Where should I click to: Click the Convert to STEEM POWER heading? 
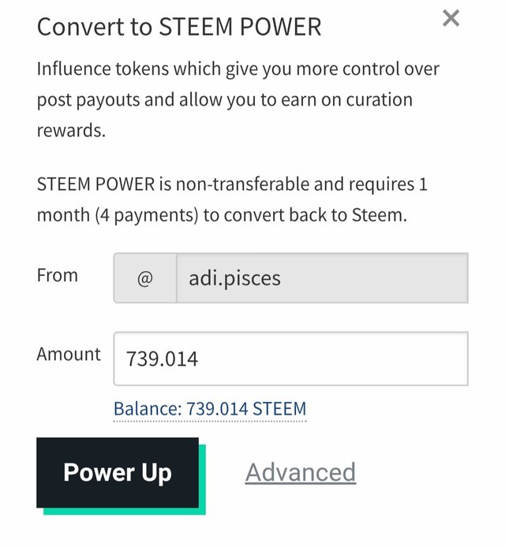tap(179, 27)
